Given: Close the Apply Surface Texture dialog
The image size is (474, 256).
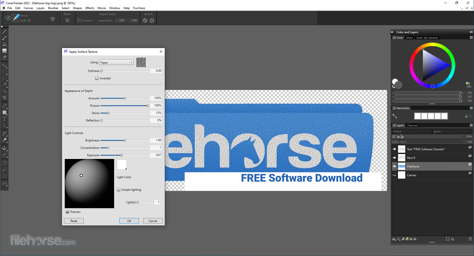Looking at the screenshot, I should click(161, 52).
